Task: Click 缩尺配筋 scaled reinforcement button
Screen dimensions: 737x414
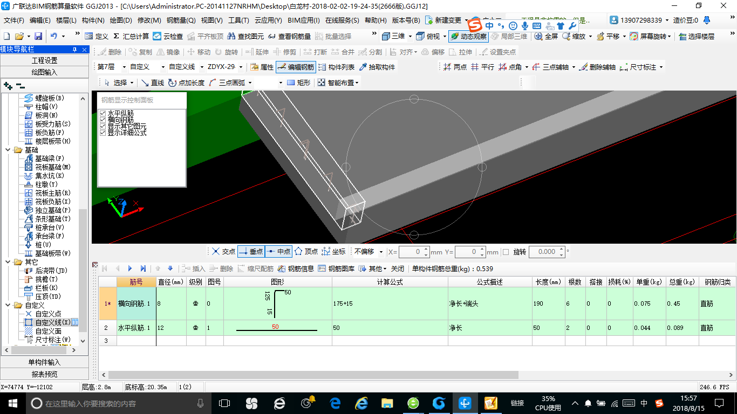Action: [256, 268]
